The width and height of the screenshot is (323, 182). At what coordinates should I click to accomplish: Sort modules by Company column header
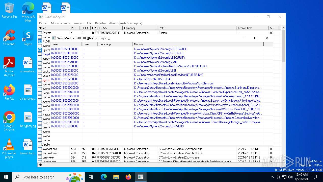(x=115, y=44)
